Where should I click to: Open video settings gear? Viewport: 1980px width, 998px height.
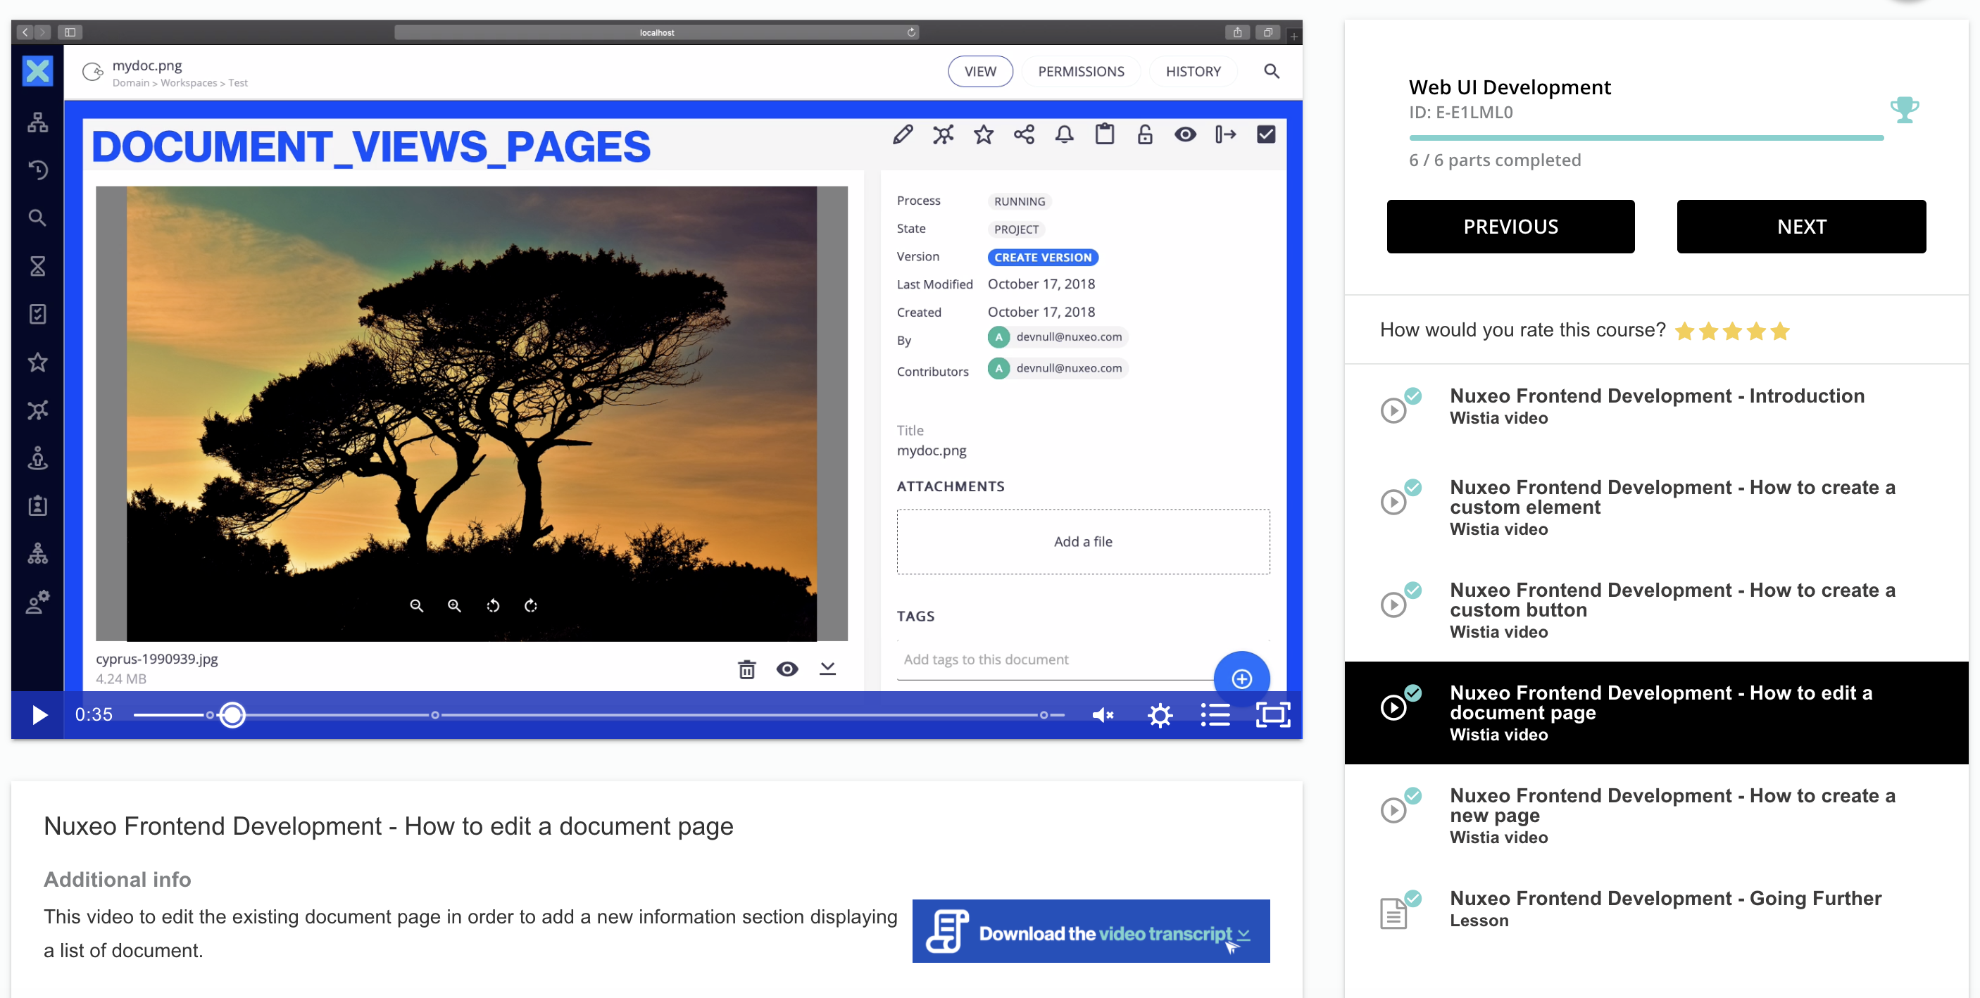[x=1160, y=715]
